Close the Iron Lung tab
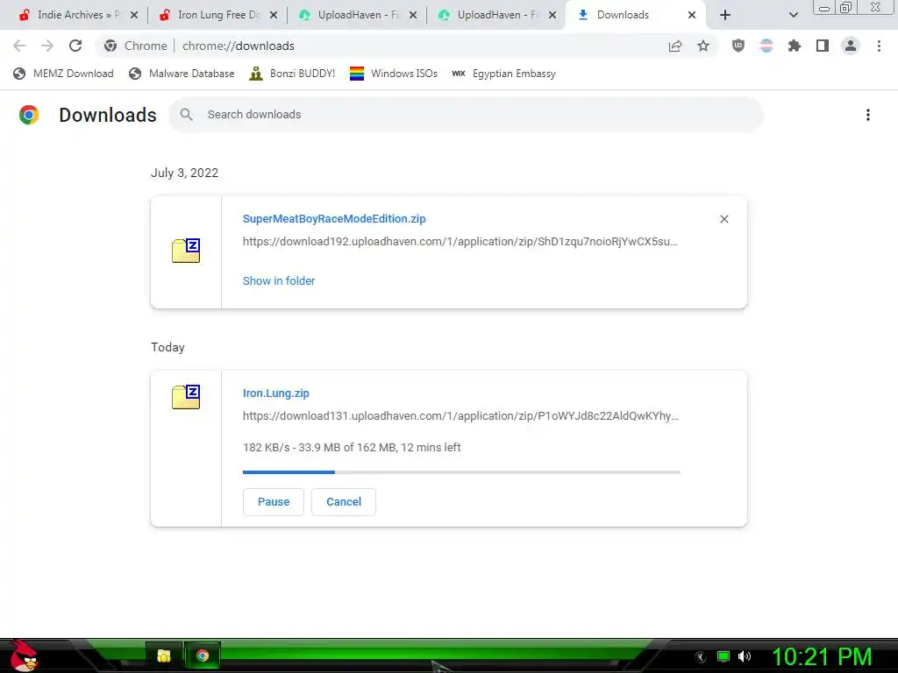This screenshot has height=673, width=898. (274, 15)
